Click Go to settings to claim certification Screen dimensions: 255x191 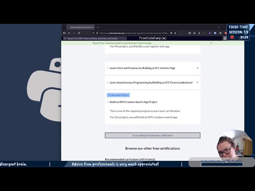coord(153,135)
